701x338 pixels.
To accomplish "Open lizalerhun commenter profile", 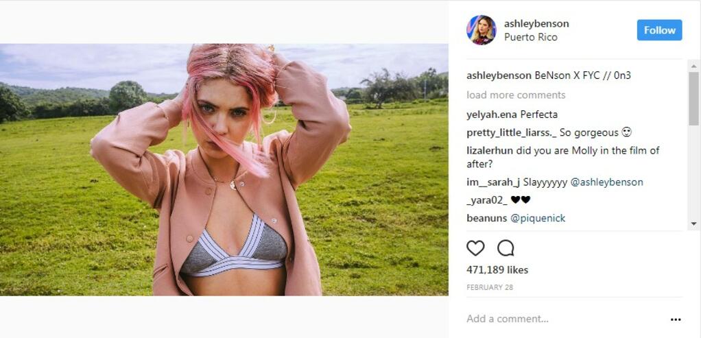I will [x=490, y=151].
